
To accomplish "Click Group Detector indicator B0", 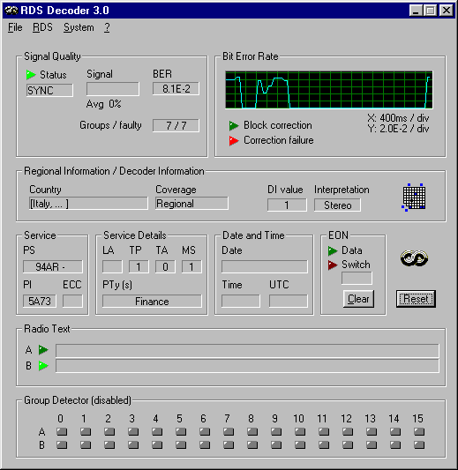I will click(x=62, y=444).
